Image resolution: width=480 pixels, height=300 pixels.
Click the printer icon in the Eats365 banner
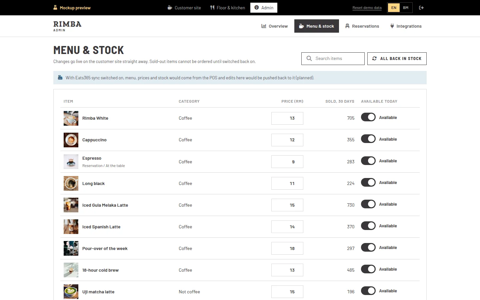click(x=60, y=77)
